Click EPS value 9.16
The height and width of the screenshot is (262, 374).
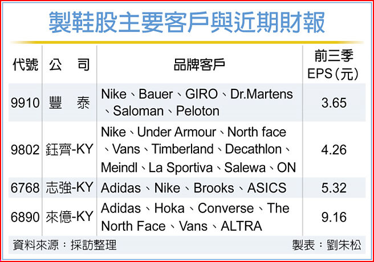click(x=334, y=217)
